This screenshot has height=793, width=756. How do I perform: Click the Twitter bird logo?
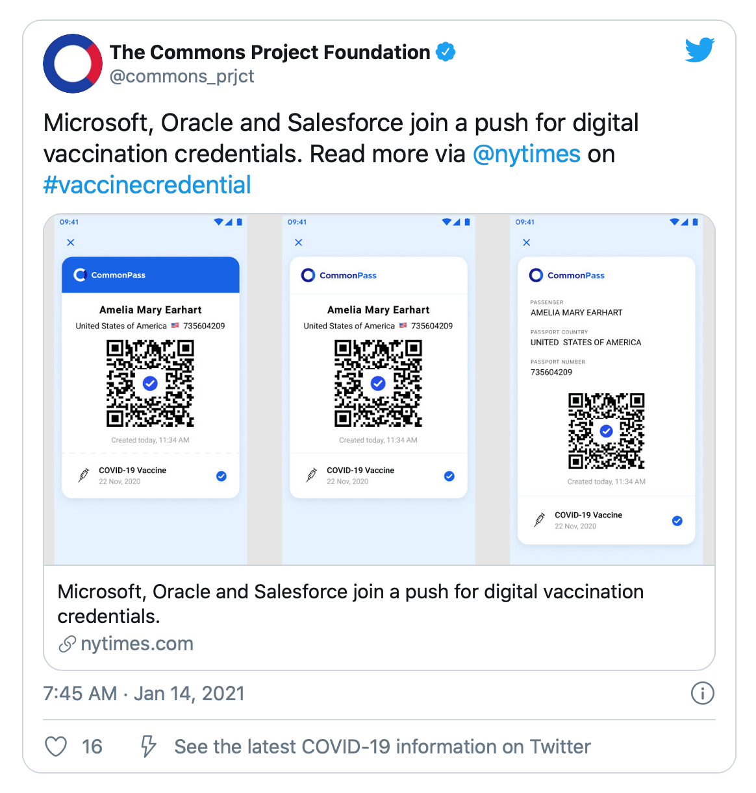(x=699, y=50)
